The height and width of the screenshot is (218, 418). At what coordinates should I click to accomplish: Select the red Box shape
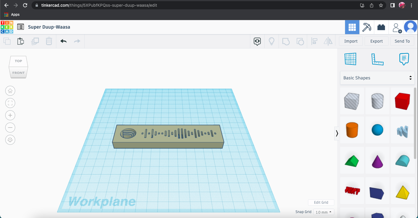(x=403, y=101)
